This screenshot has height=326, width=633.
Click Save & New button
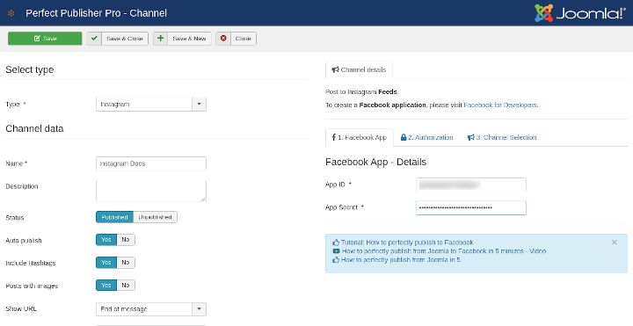pyautogui.click(x=182, y=39)
